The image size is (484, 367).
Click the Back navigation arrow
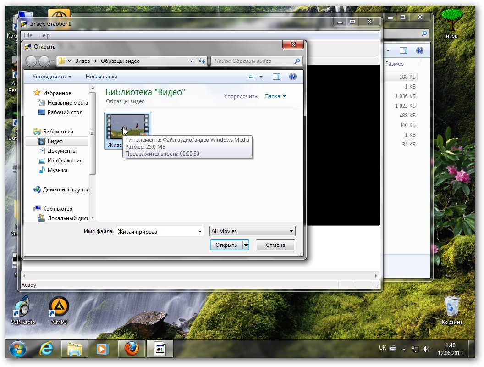31,61
